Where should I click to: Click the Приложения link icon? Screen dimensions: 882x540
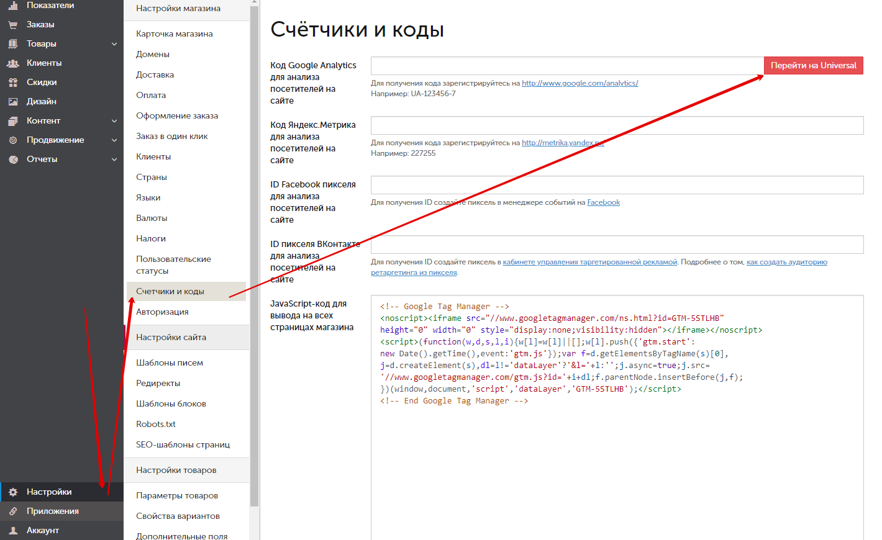13,511
